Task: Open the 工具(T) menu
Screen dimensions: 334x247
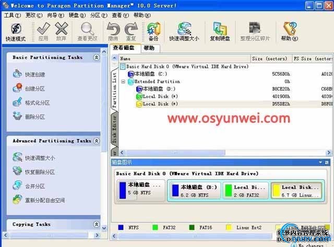Action: pos(13,15)
